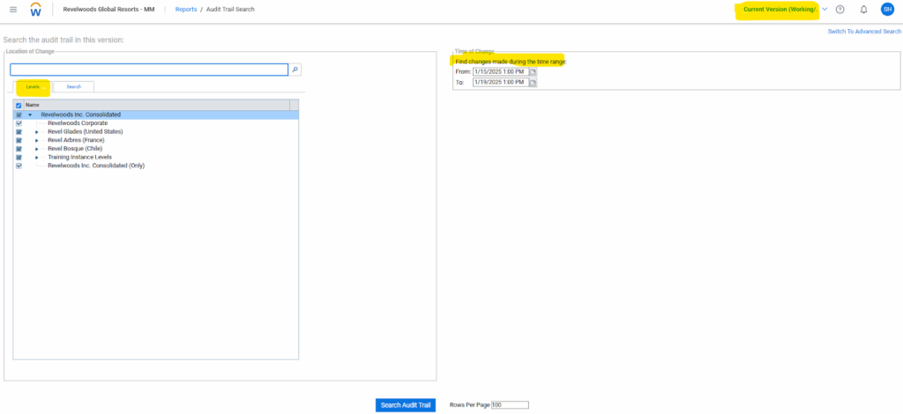This screenshot has width=903, height=414.
Task: Click the Workday Adaptive Planning logo
Action: [35, 10]
